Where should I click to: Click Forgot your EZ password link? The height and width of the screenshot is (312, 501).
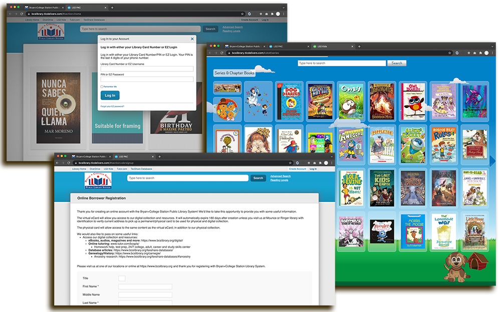[112, 106]
